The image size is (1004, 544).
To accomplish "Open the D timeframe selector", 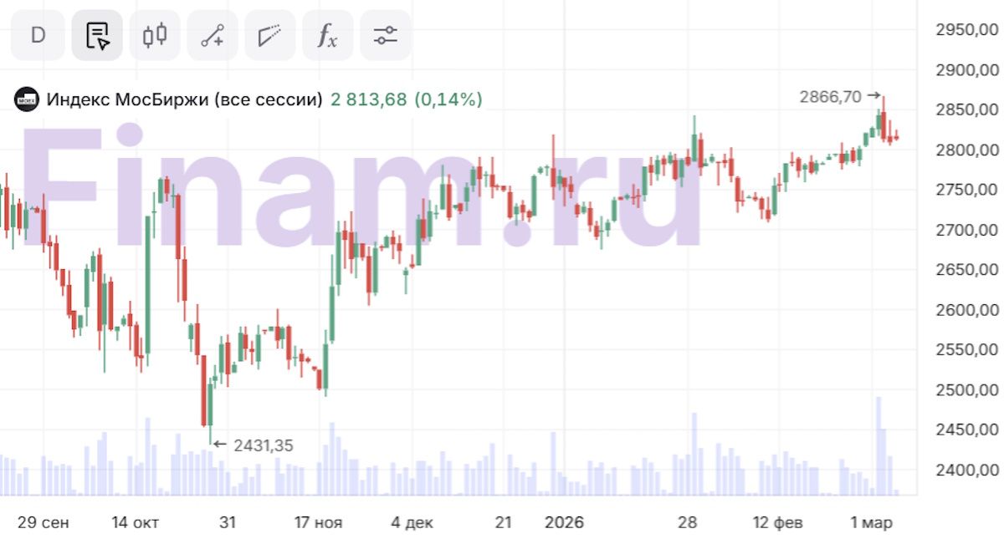I will [x=38, y=35].
